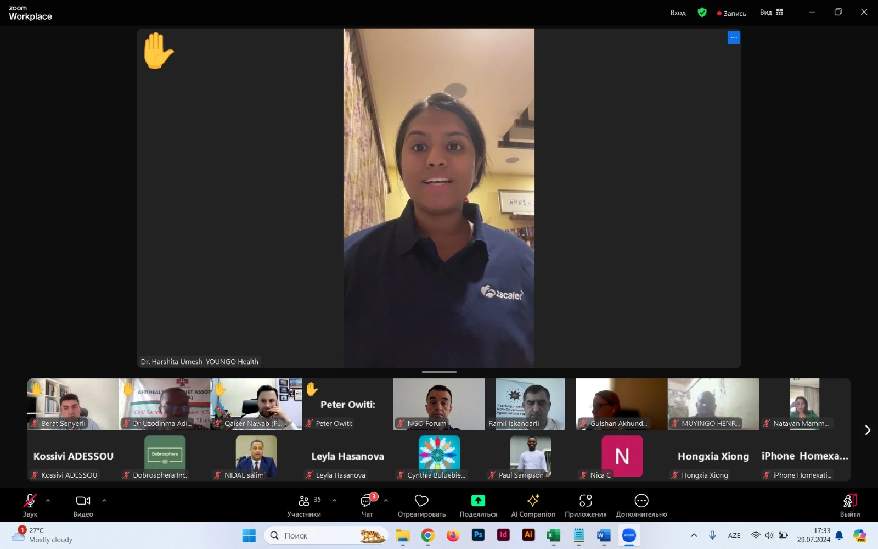Launch AI Companion sparkle icon
Viewport: 878px width, 549px height.
[533, 500]
